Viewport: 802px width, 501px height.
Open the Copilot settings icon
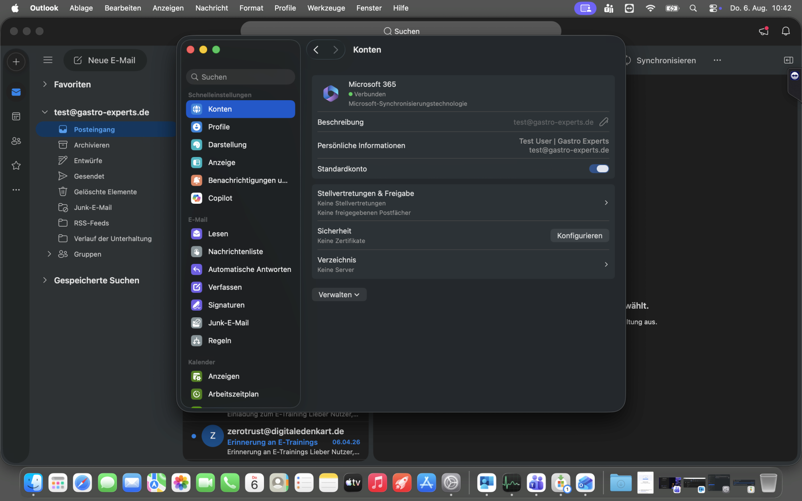click(197, 198)
